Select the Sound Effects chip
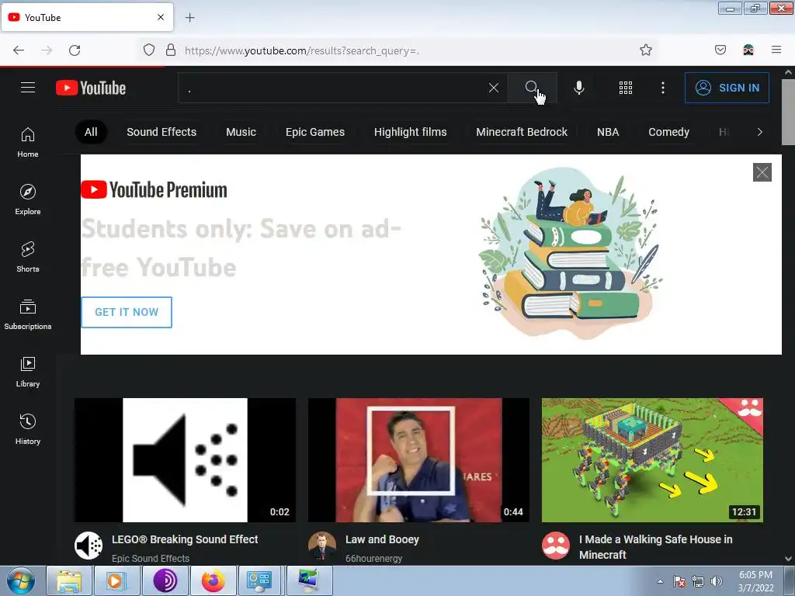795x596 pixels. point(161,132)
